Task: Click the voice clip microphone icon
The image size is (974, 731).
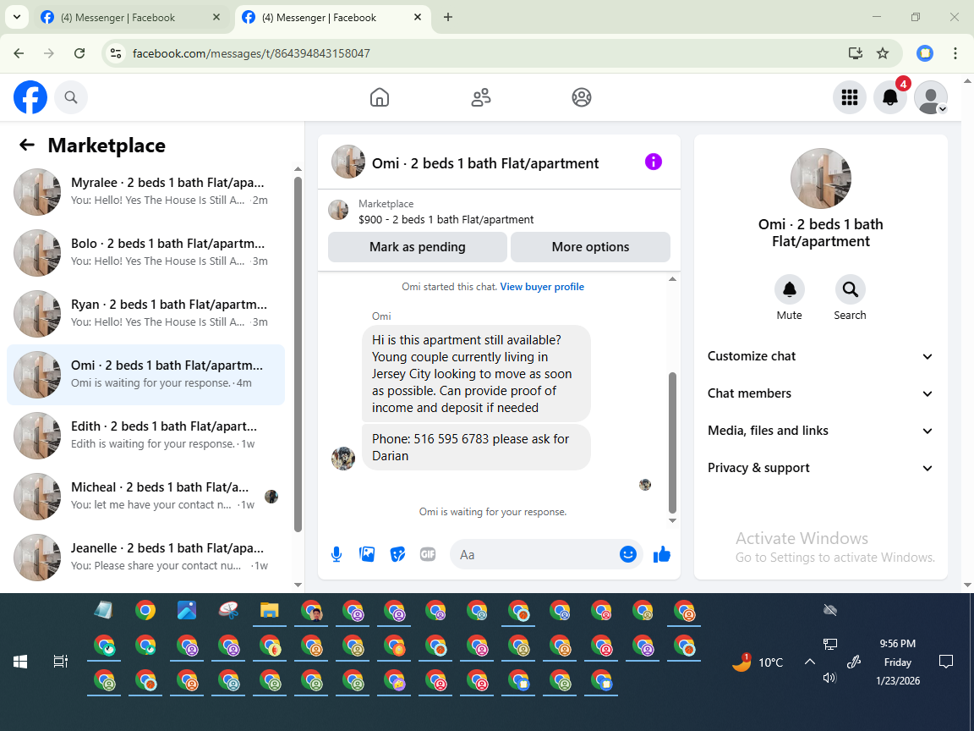Action: click(336, 554)
